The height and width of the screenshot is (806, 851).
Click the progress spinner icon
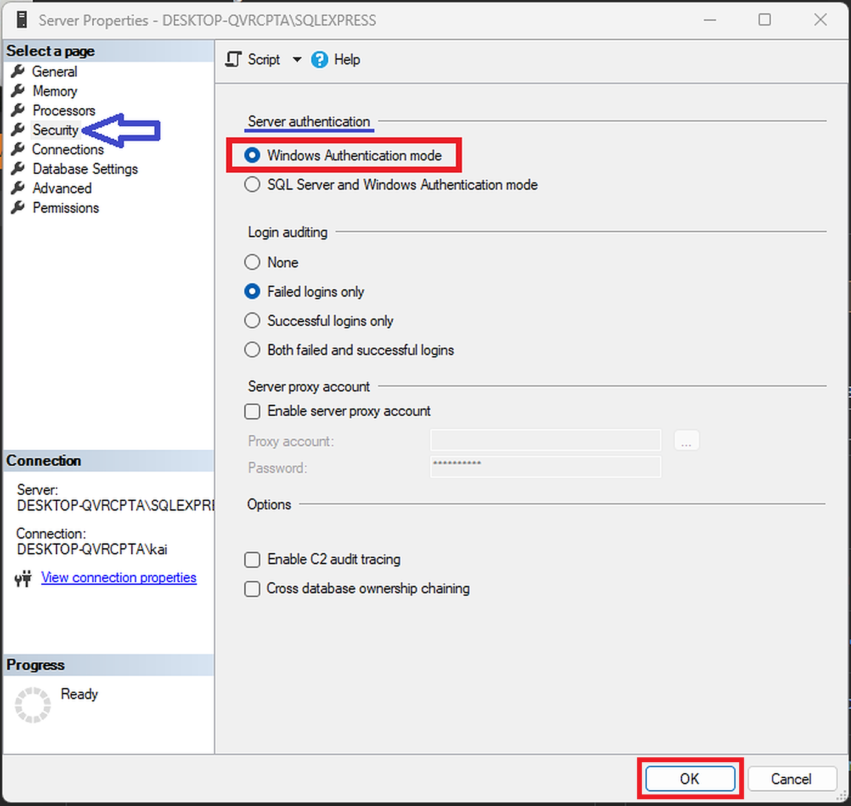click(33, 705)
